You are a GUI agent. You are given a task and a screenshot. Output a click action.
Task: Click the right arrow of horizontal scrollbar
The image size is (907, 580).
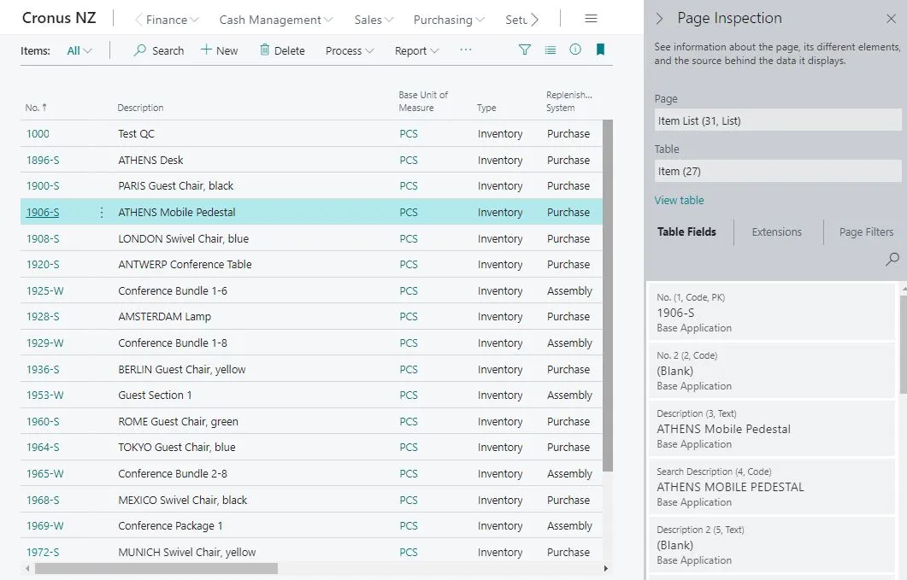(x=605, y=568)
